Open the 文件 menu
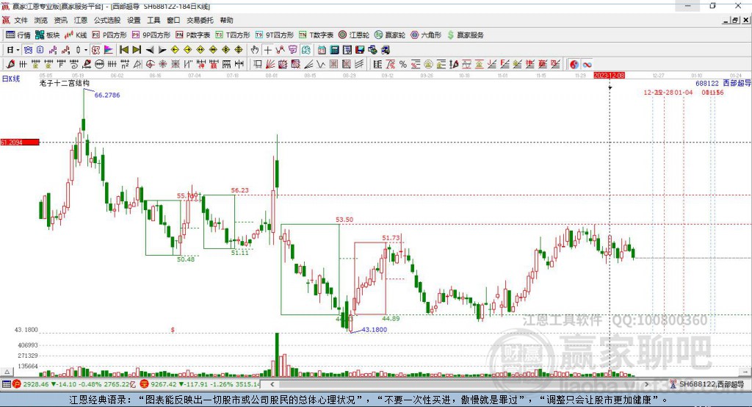Viewport: 752px width, 407px height. [21, 20]
